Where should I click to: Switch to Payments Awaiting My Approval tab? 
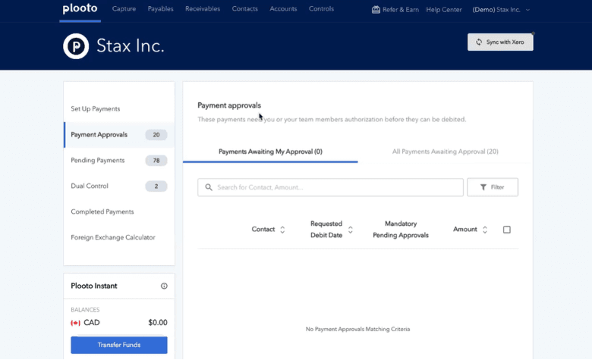pyautogui.click(x=270, y=152)
